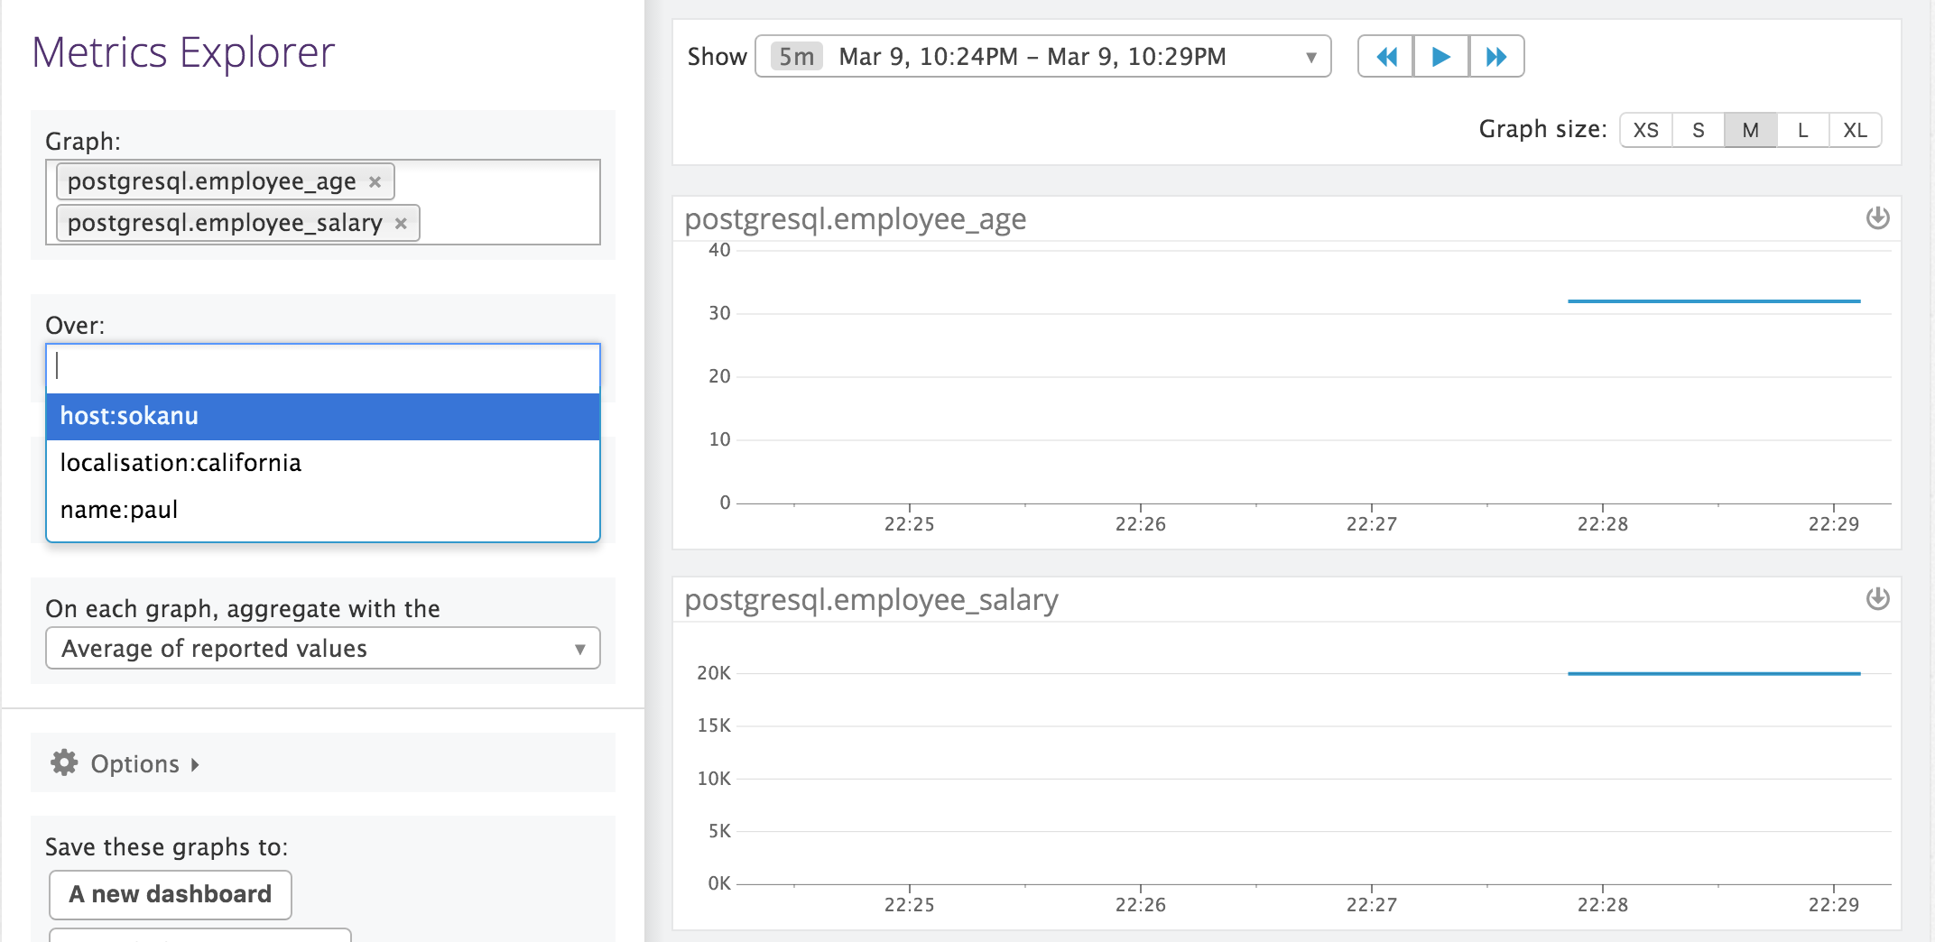
Task: Click the rewind double-arrow time navigation icon
Action: pyautogui.click(x=1385, y=55)
